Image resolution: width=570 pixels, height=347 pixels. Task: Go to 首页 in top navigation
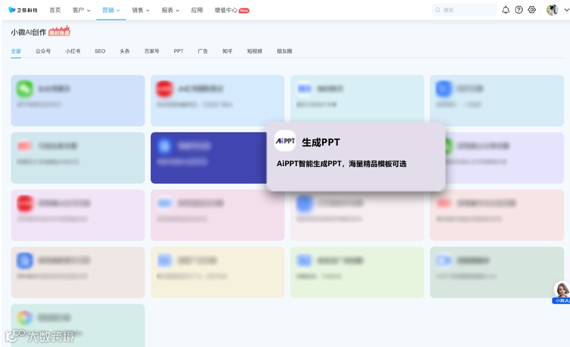[x=55, y=10]
